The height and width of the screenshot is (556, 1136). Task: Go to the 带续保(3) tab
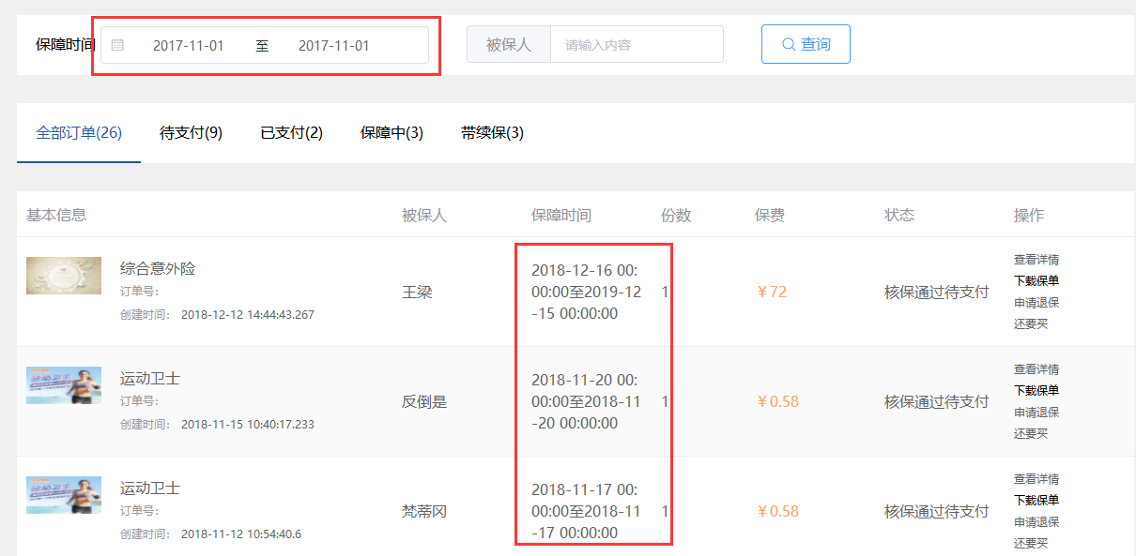coord(492,133)
